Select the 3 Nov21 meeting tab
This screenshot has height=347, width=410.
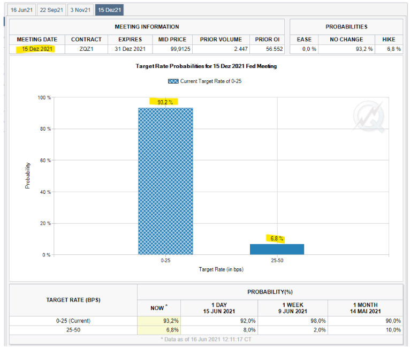click(80, 10)
